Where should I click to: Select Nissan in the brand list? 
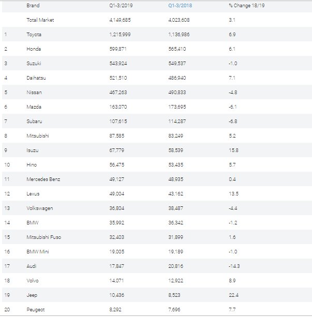coord(34,92)
